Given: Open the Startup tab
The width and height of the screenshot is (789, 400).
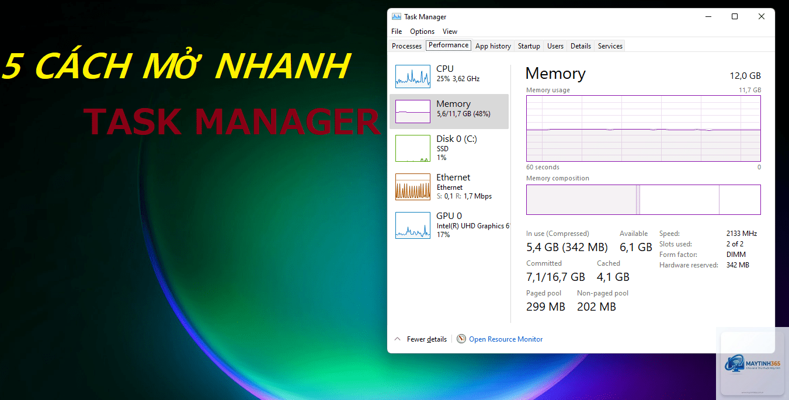Looking at the screenshot, I should tap(529, 46).
